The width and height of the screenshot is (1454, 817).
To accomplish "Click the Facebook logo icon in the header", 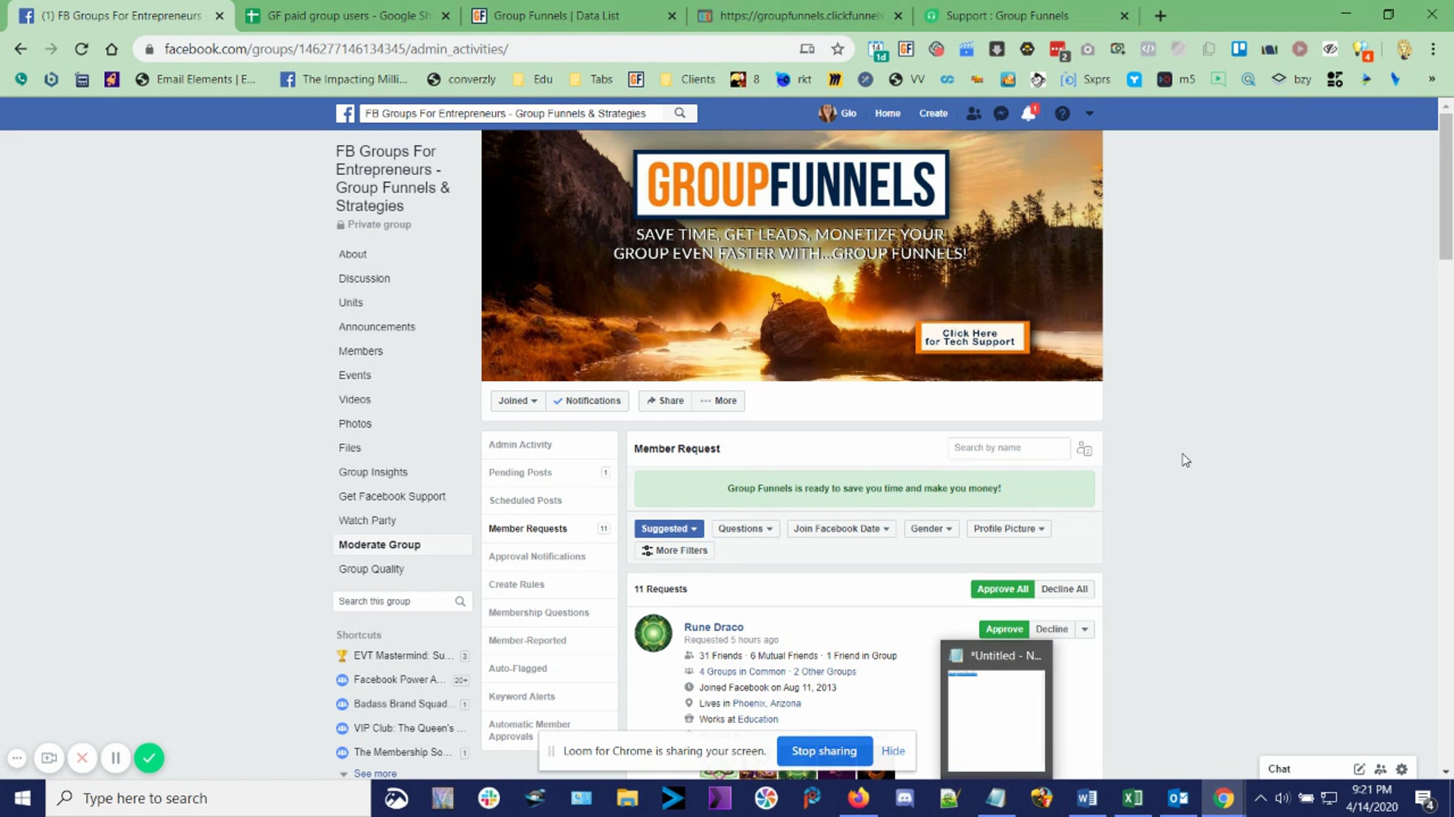I will (345, 113).
